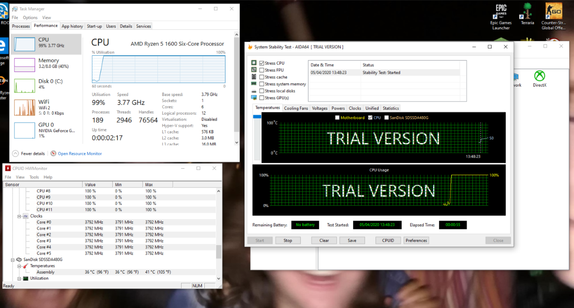Viewport: 574px width, 308px height.
Task: Click the Clear button
Action: click(324, 240)
